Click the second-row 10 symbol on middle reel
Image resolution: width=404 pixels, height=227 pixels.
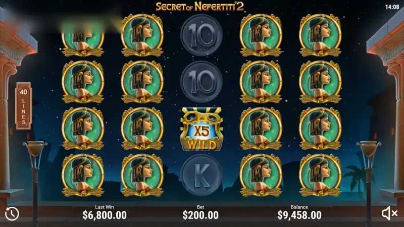(x=201, y=81)
